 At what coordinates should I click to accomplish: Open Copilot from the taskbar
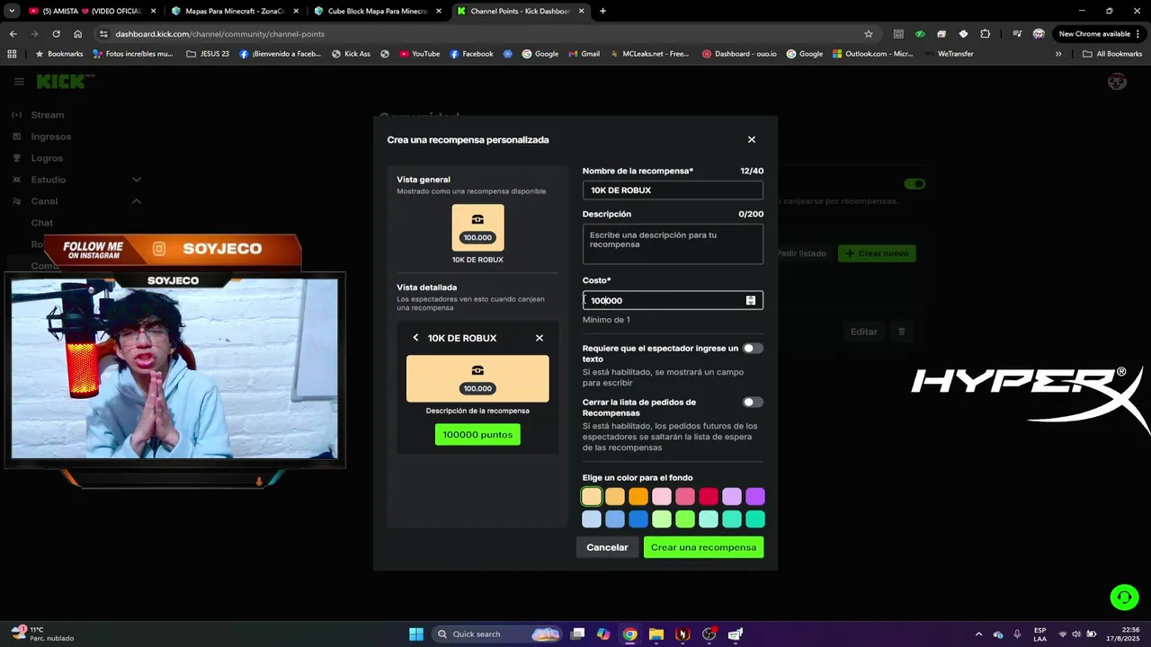coord(603,634)
